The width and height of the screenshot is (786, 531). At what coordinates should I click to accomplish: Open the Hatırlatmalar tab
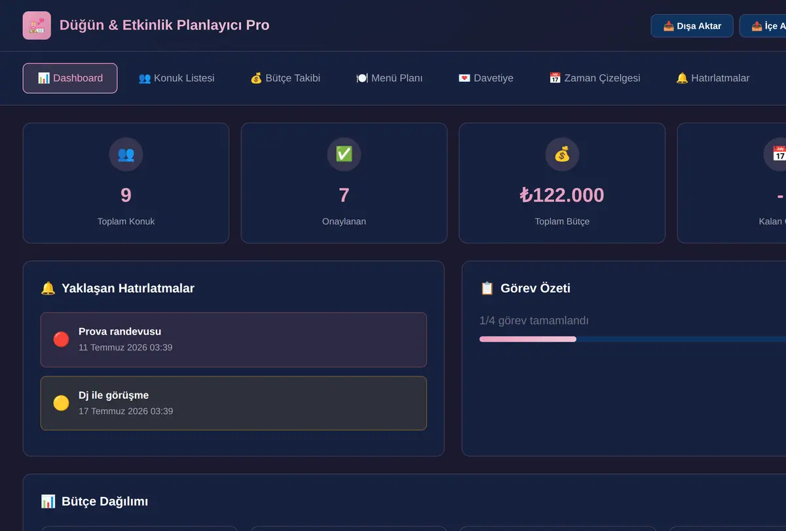point(712,78)
